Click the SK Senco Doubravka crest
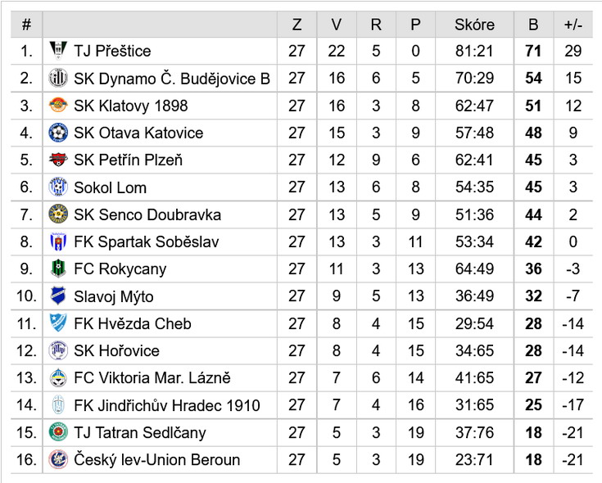 pyautogui.click(x=58, y=214)
